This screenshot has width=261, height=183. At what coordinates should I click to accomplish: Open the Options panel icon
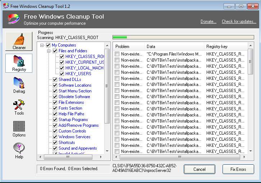(x=19, y=129)
